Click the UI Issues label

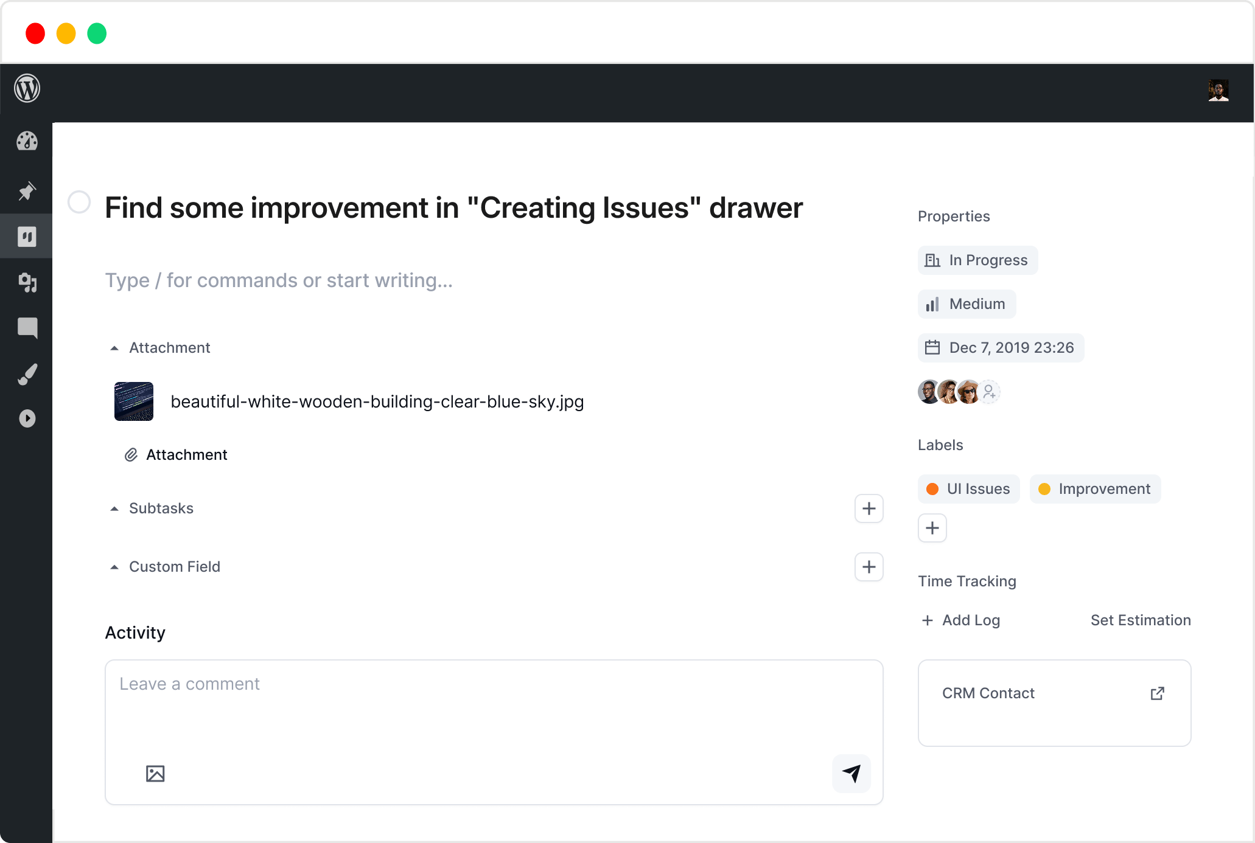pos(969,489)
